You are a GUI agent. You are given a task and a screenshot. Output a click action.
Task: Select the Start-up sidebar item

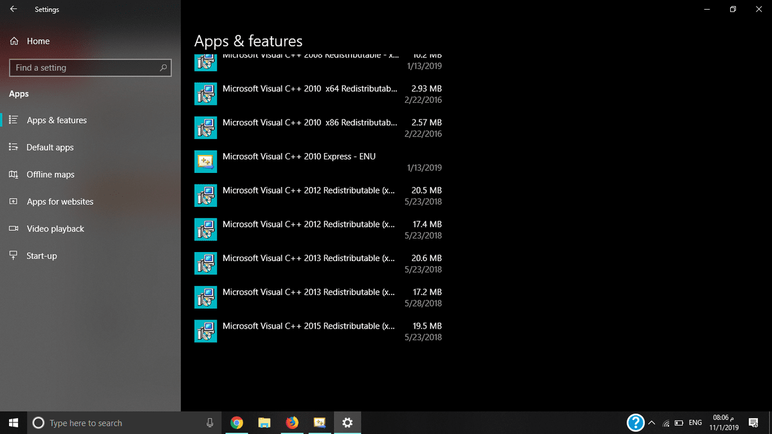[41, 255]
